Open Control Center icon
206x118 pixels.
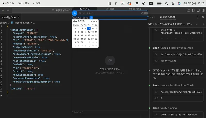pos(173,3)
